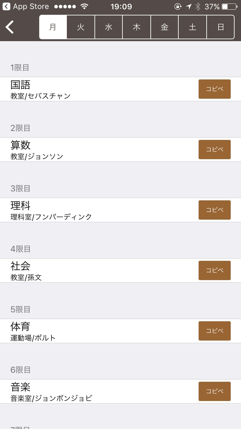Select the 理科 third period row

(96, 210)
